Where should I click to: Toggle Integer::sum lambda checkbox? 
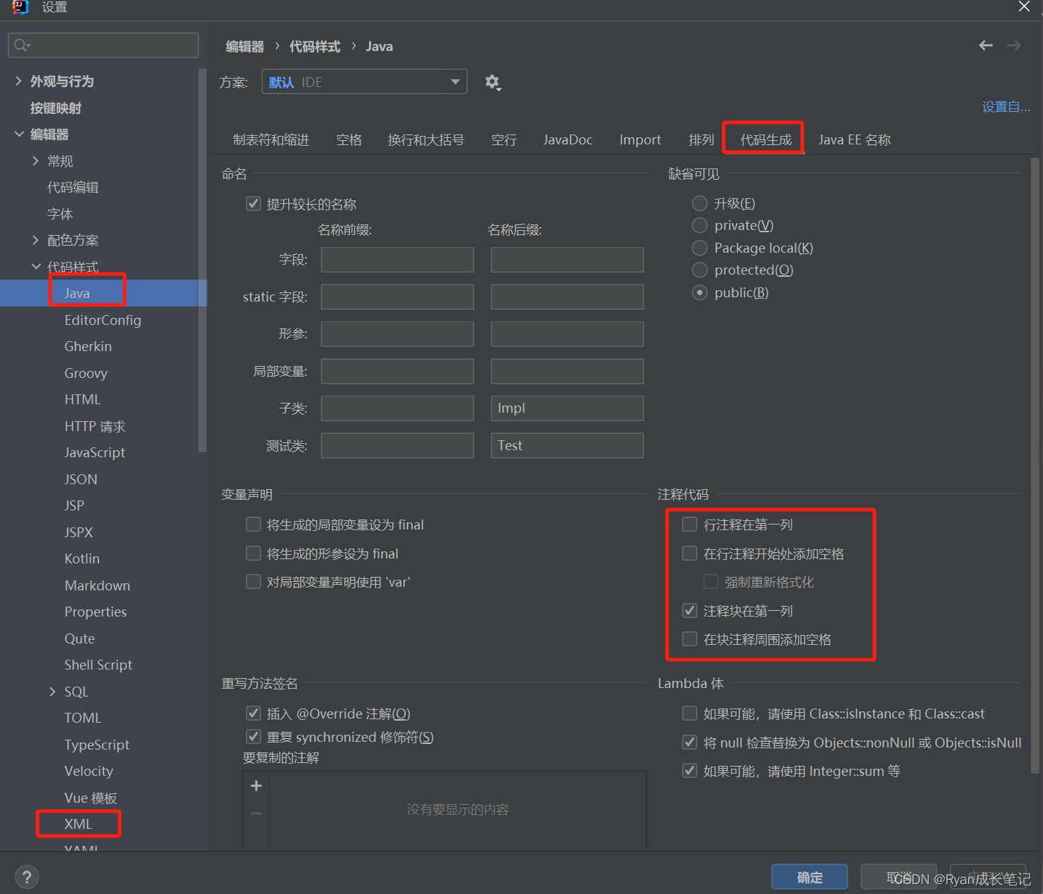click(690, 771)
